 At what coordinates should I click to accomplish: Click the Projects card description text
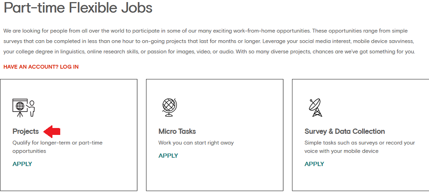(x=58, y=147)
